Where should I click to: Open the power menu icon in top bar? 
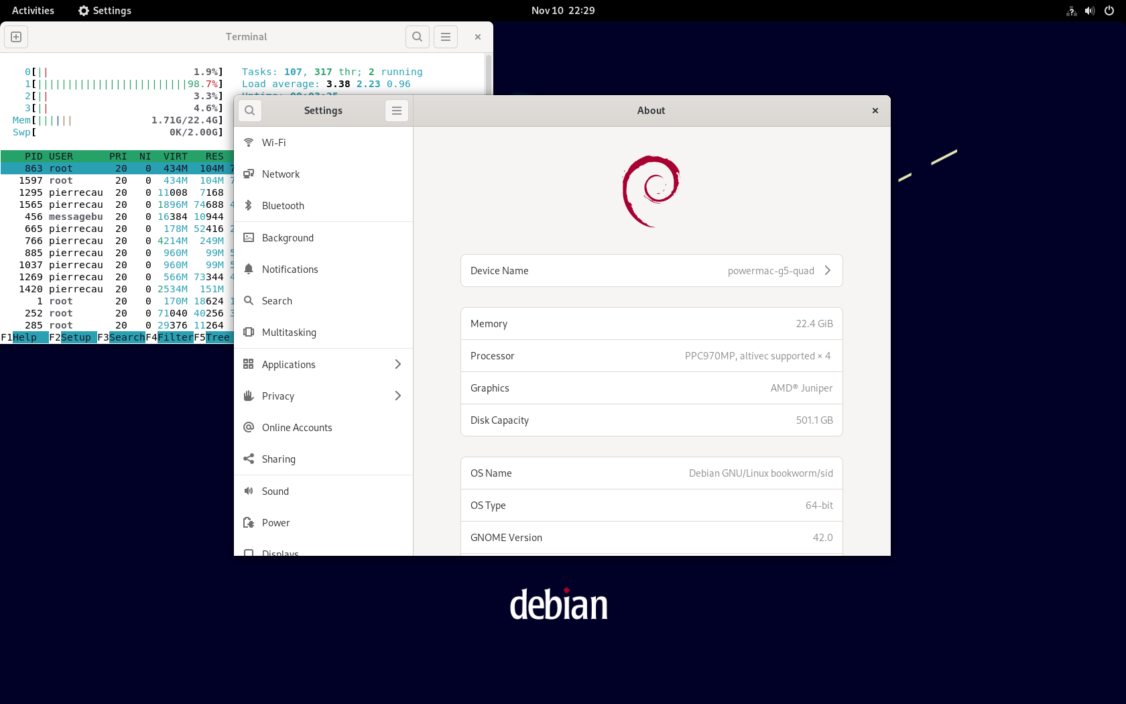tap(1109, 11)
